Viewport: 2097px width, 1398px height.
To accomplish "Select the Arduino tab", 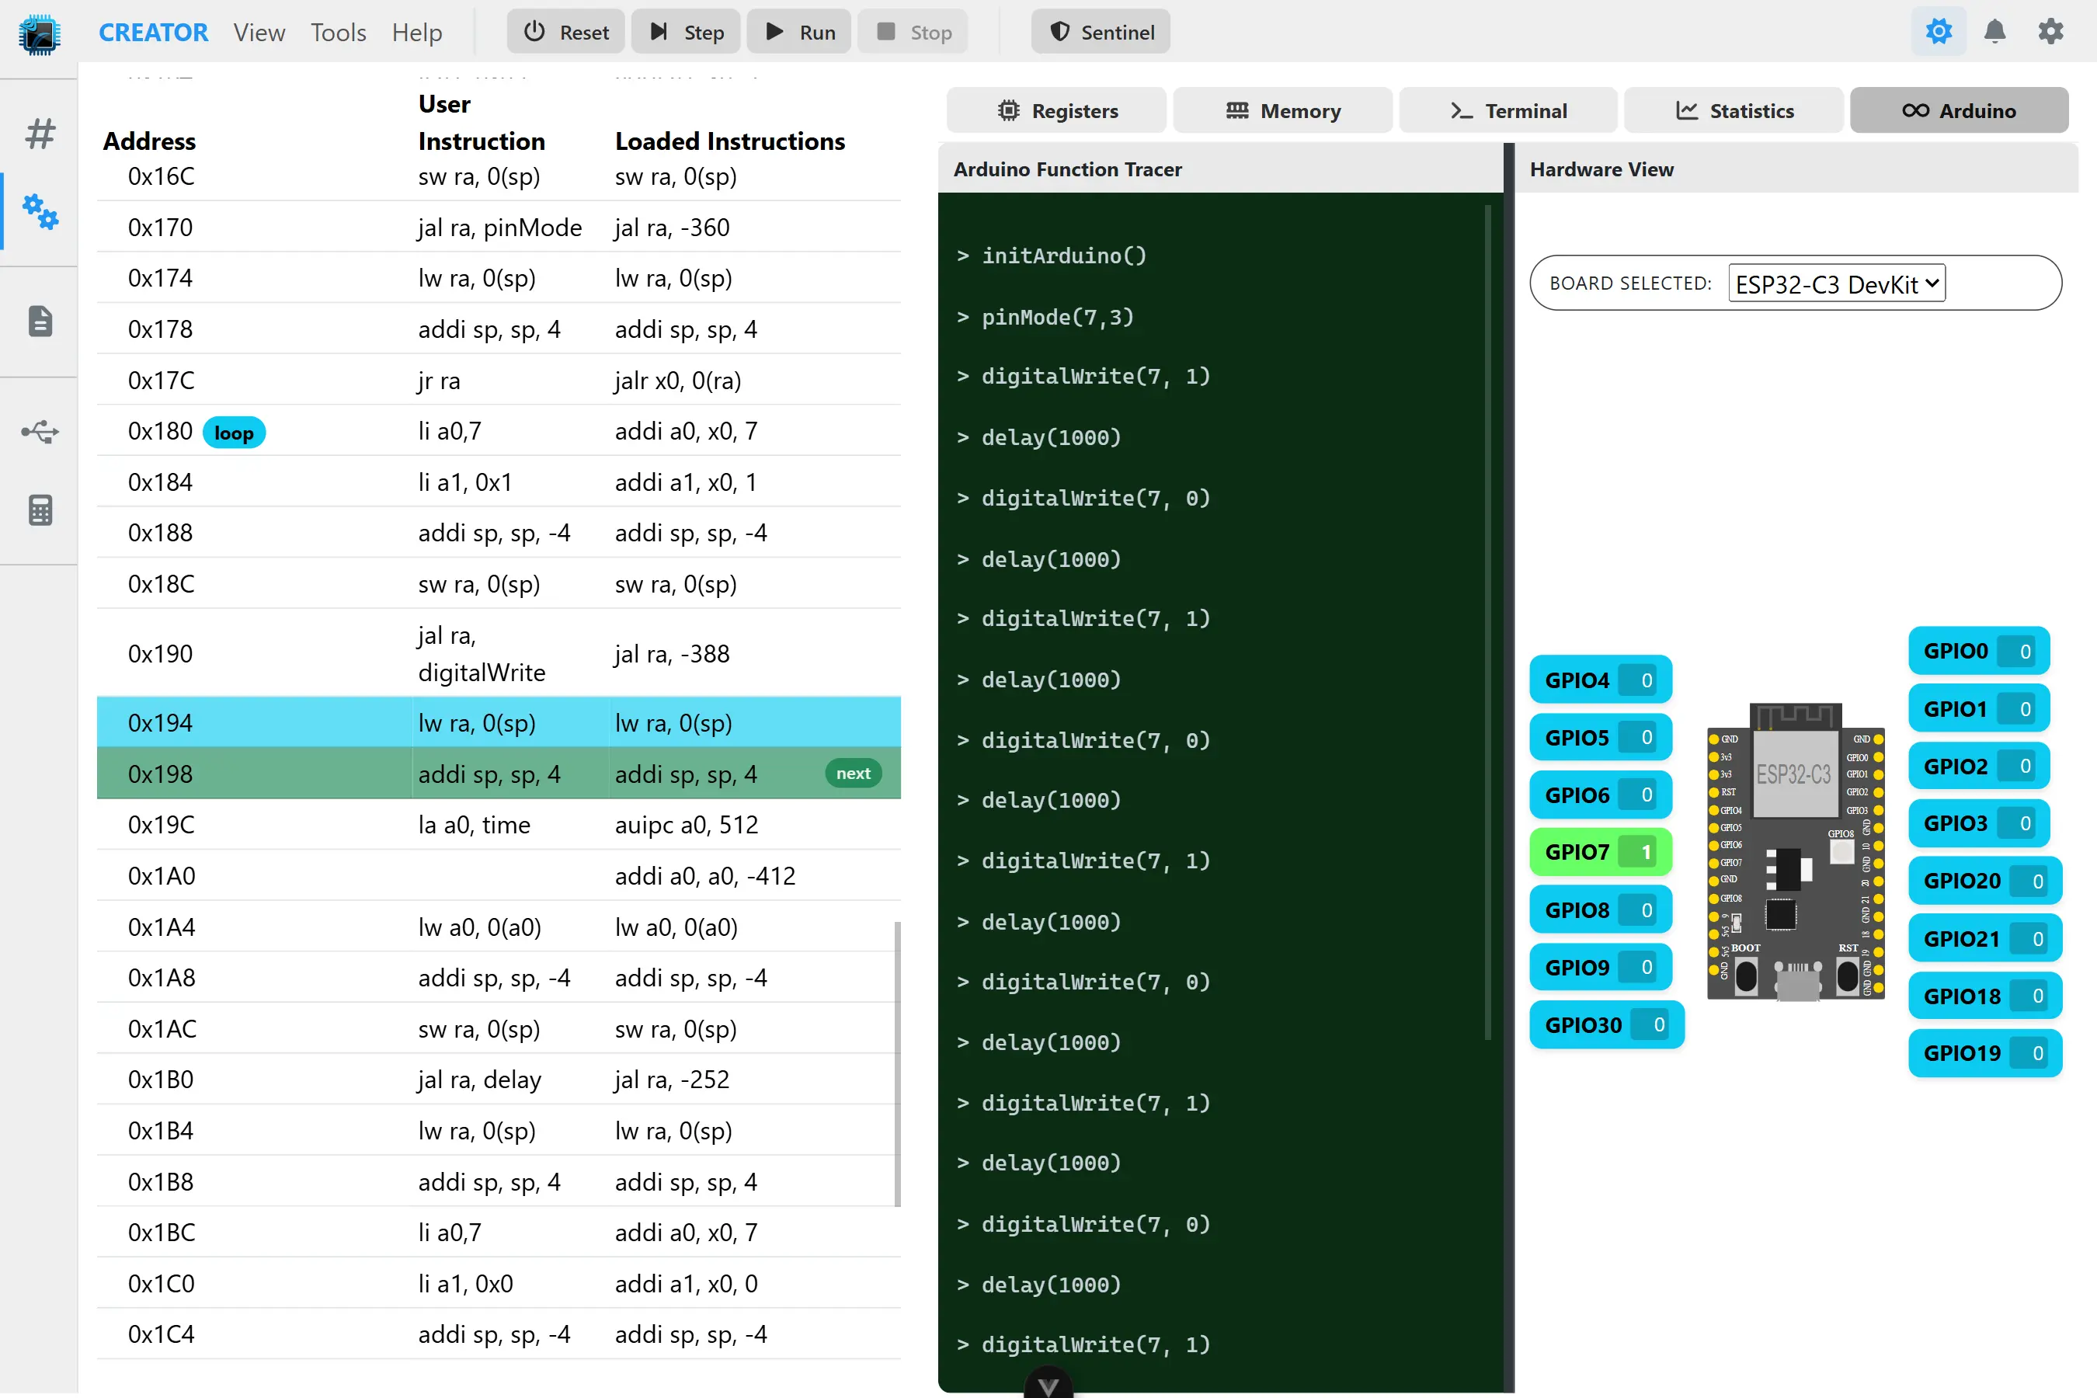I will (x=1960, y=110).
